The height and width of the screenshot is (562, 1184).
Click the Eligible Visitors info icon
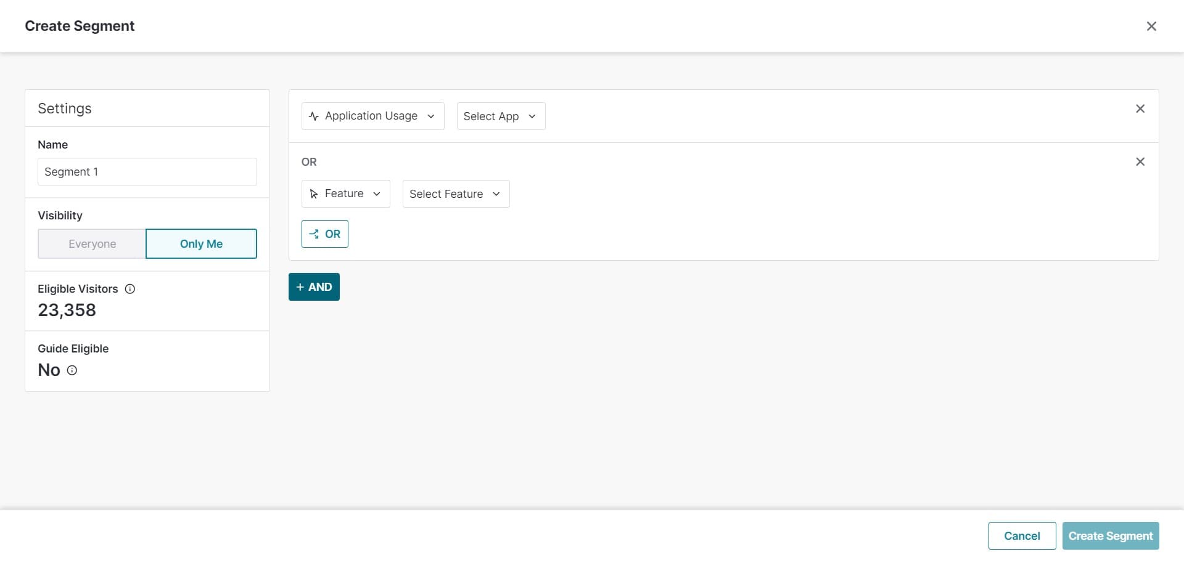click(130, 289)
